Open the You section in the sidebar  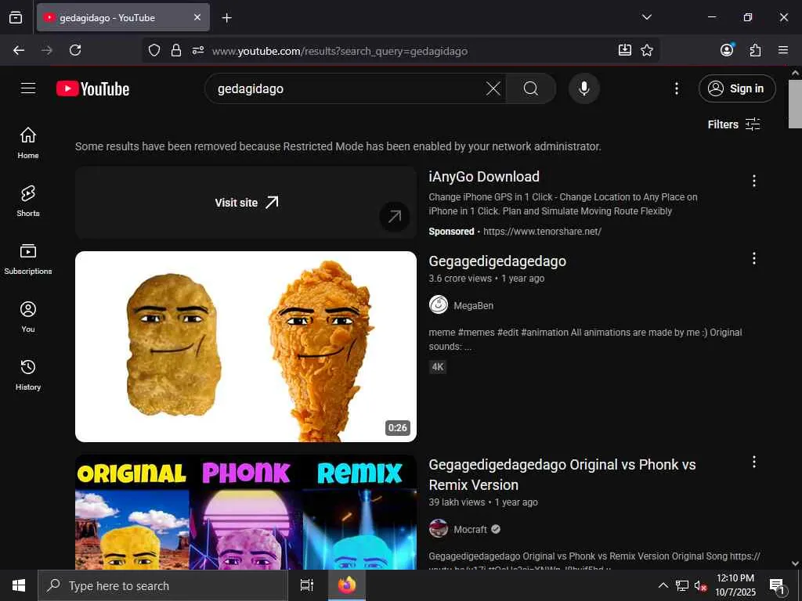pos(28,317)
